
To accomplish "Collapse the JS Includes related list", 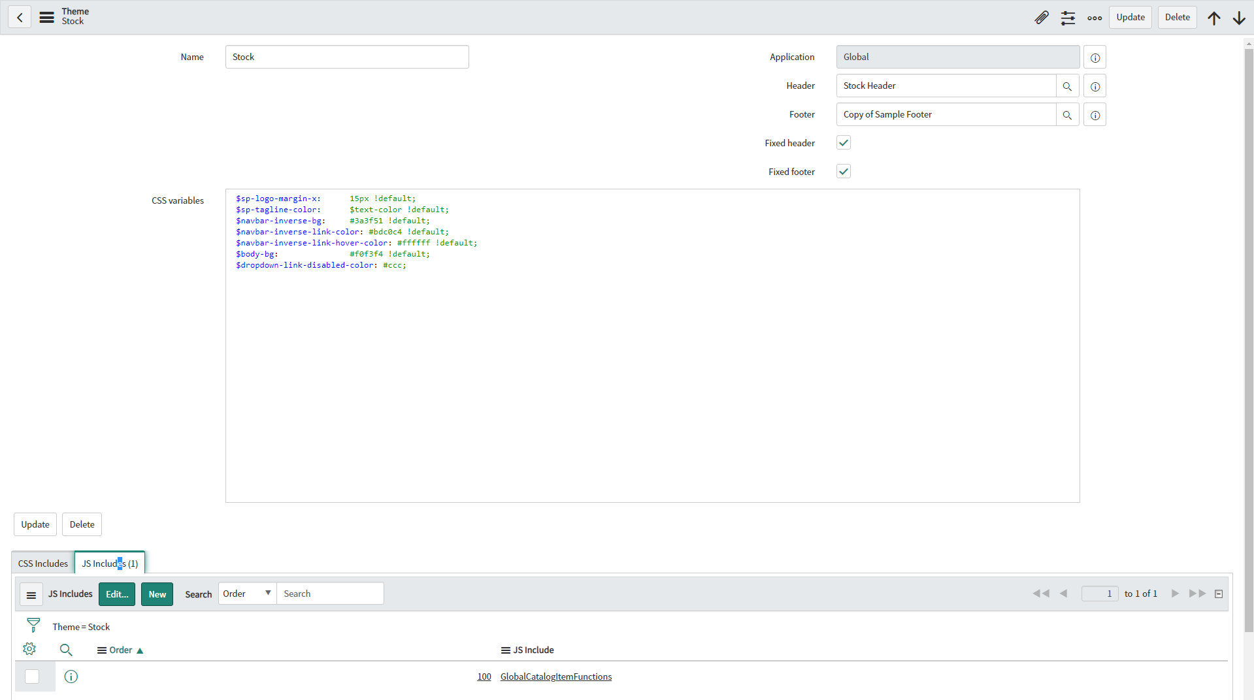I will pyautogui.click(x=1219, y=594).
